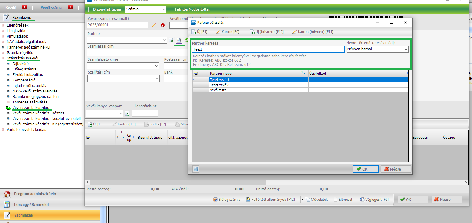Toggle the Ügyfélkód column filter box

pos(406,74)
